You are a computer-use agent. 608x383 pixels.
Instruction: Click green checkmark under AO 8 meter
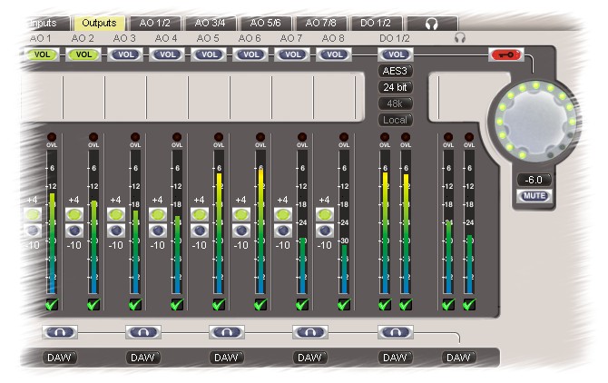(x=344, y=304)
